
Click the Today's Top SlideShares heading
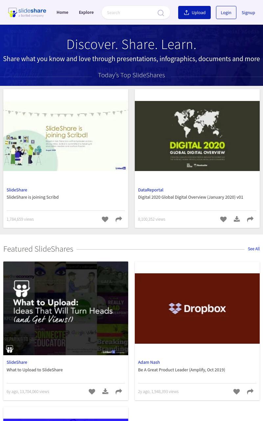point(131,75)
